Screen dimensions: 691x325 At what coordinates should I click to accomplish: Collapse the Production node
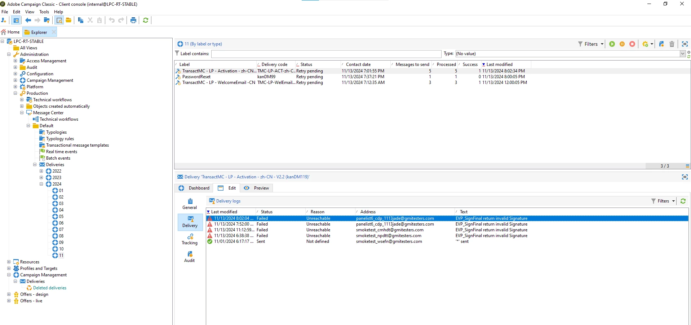(15, 93)
